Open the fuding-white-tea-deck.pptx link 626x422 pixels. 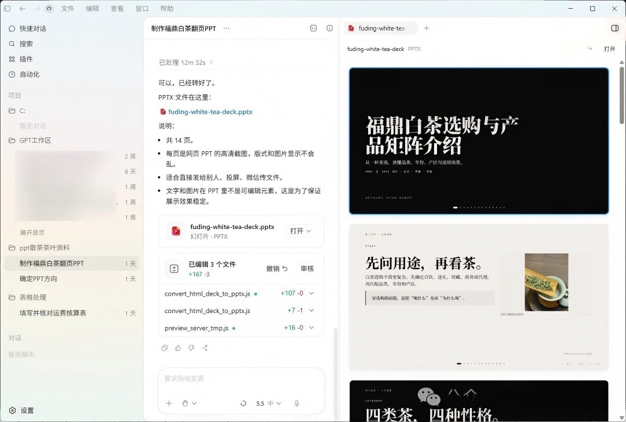pyautogui.click(x=210, y=112)
